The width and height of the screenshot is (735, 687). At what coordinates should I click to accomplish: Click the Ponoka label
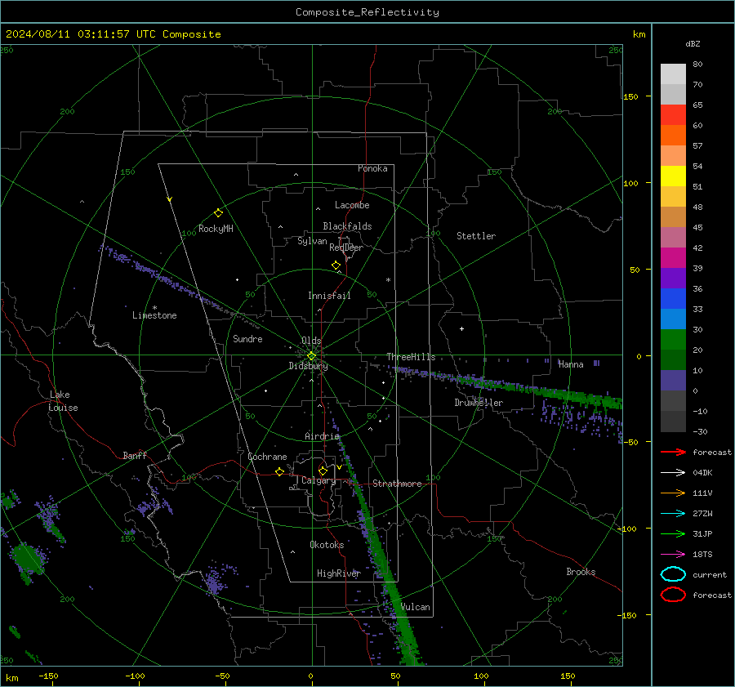pyautogui.click(x=372, y=168)
